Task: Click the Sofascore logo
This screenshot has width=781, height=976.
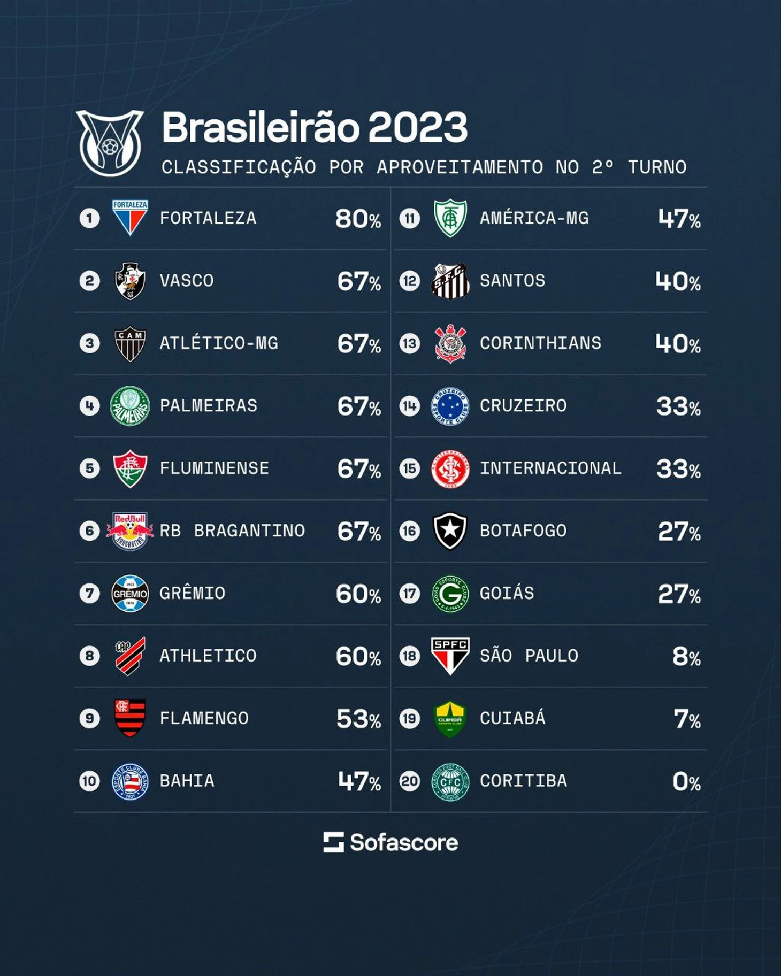Action: tap(391, 842)
